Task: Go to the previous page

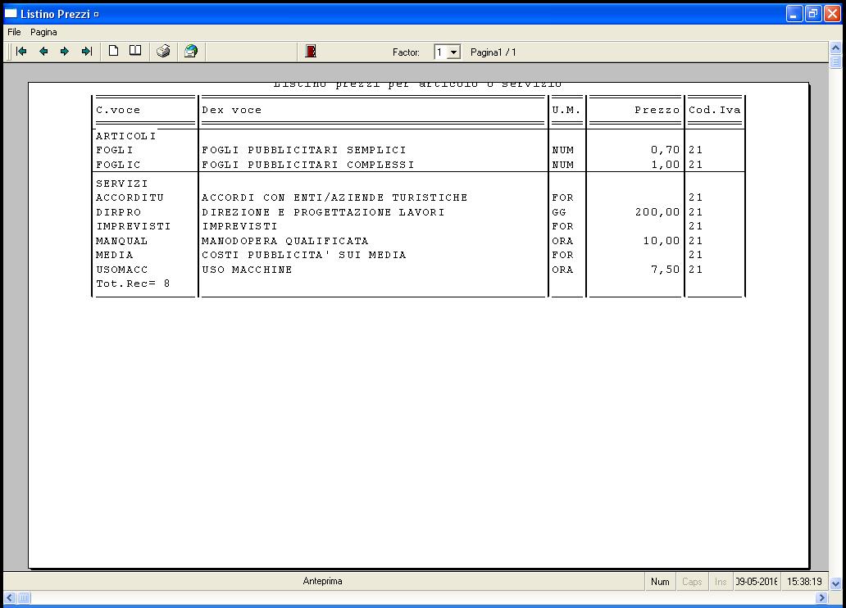Action: [x=43, y=52]
